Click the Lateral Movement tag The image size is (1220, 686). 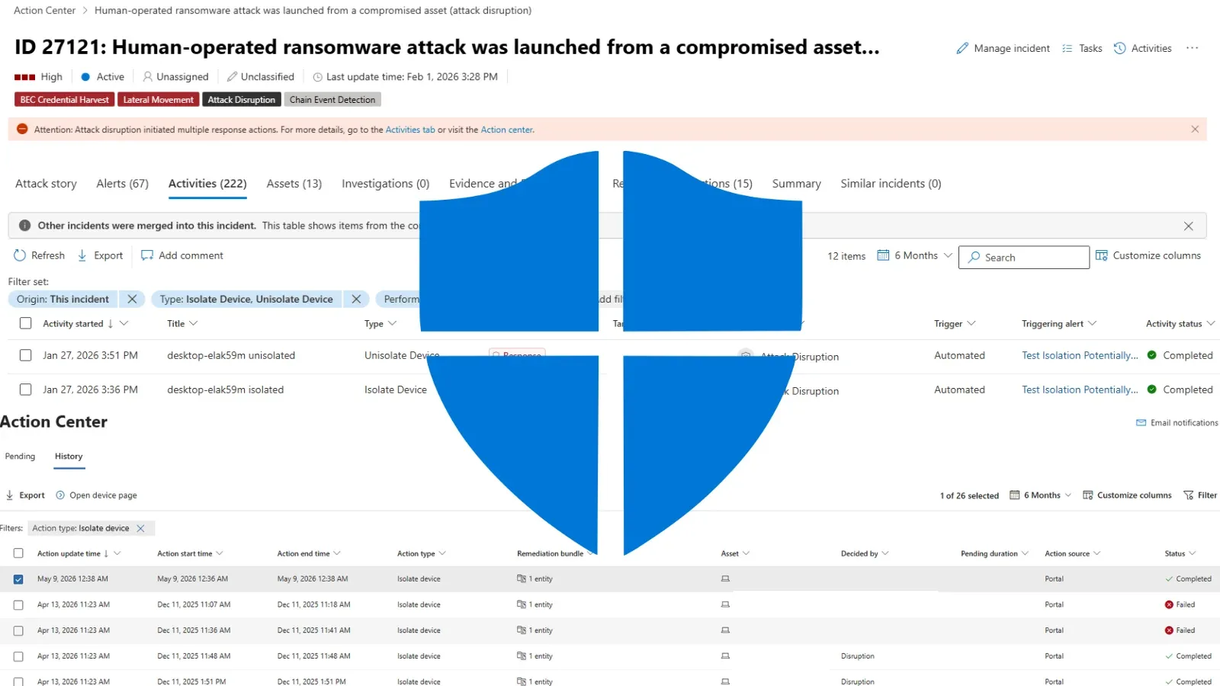click(x=159, y=100)
